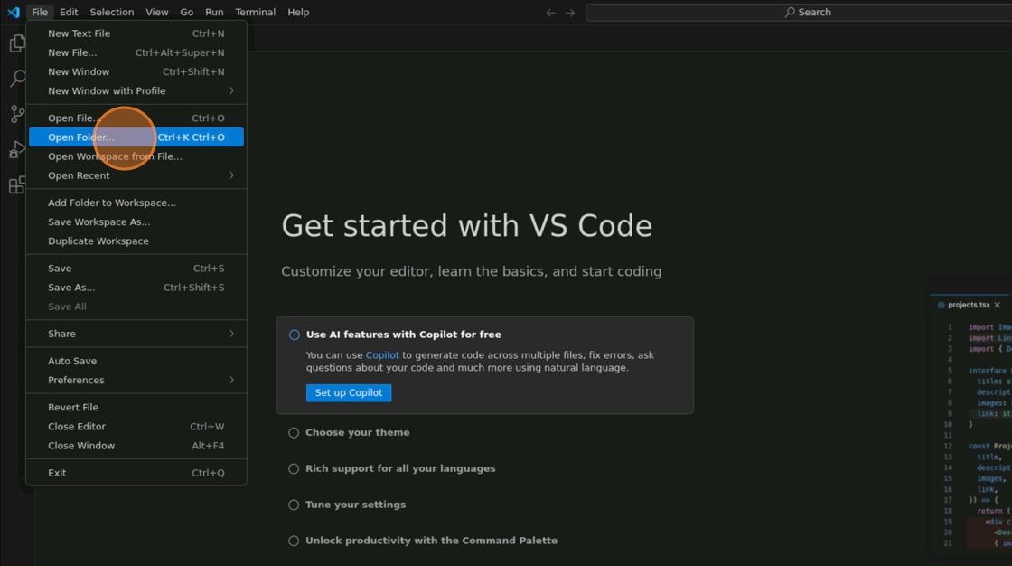Open the Edit menu
Screen dimensions: 1012x566
point(69,13)
